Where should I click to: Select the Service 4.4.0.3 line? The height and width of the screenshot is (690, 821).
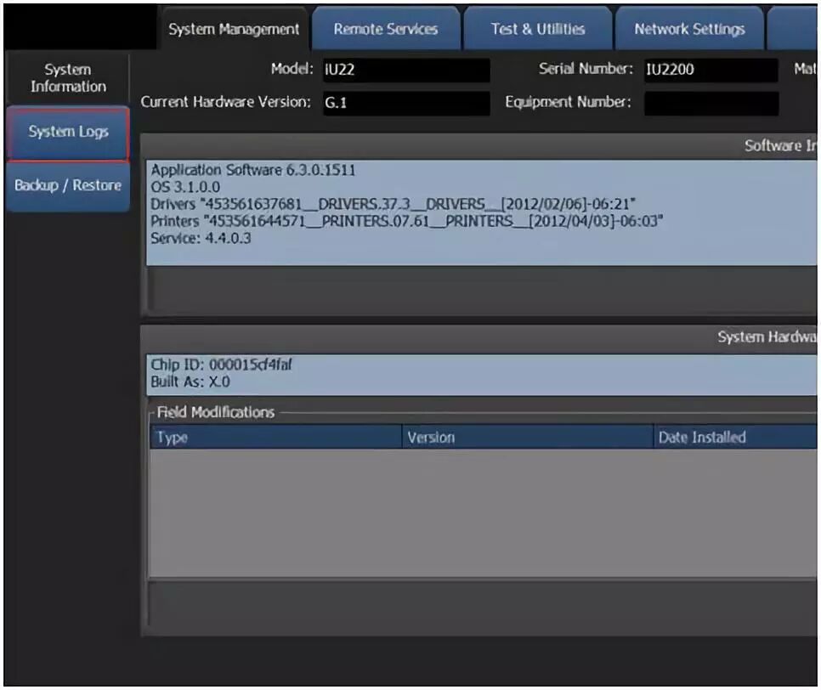[x=201, y=238]
